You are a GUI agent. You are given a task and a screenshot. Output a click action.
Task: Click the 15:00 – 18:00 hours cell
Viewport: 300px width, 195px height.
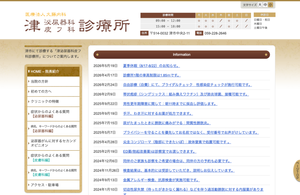(168, 26)
